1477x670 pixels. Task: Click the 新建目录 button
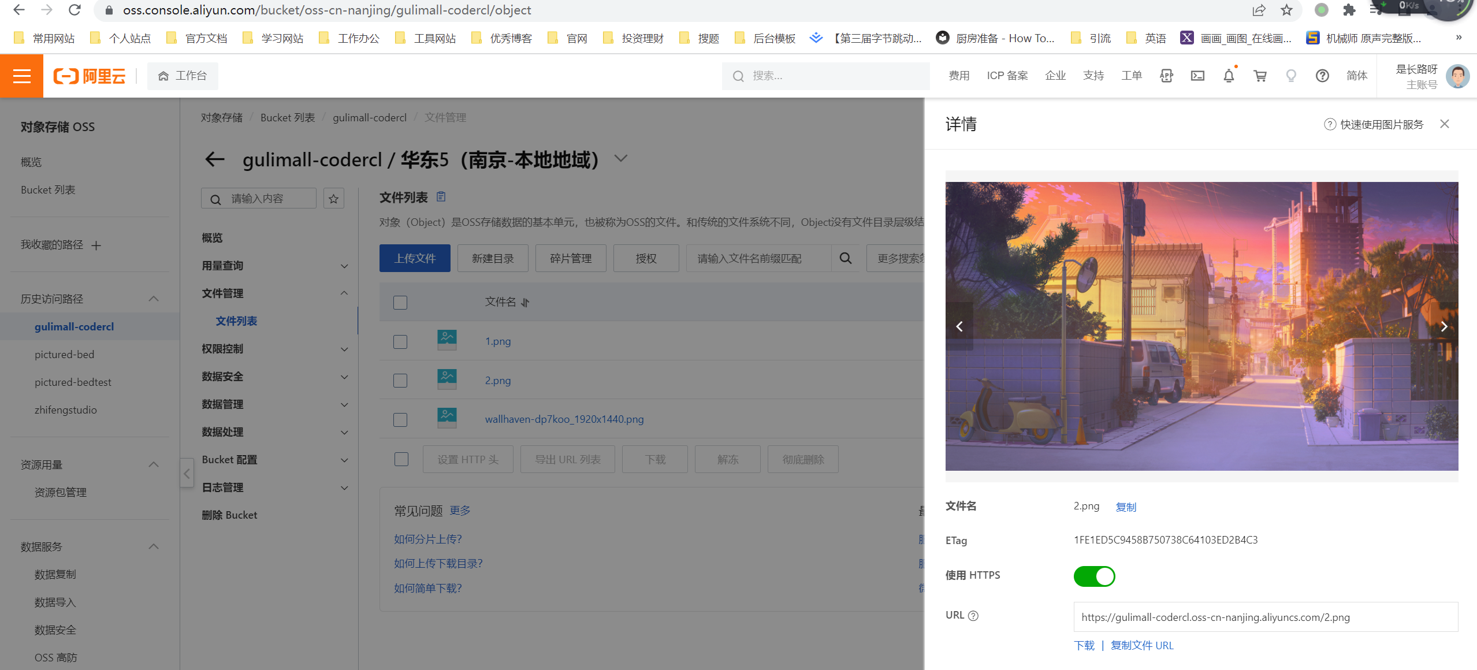[x=493, y=258]
